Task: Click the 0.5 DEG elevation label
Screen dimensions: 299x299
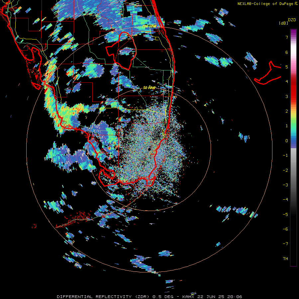Action: click(x=163, y=297)
